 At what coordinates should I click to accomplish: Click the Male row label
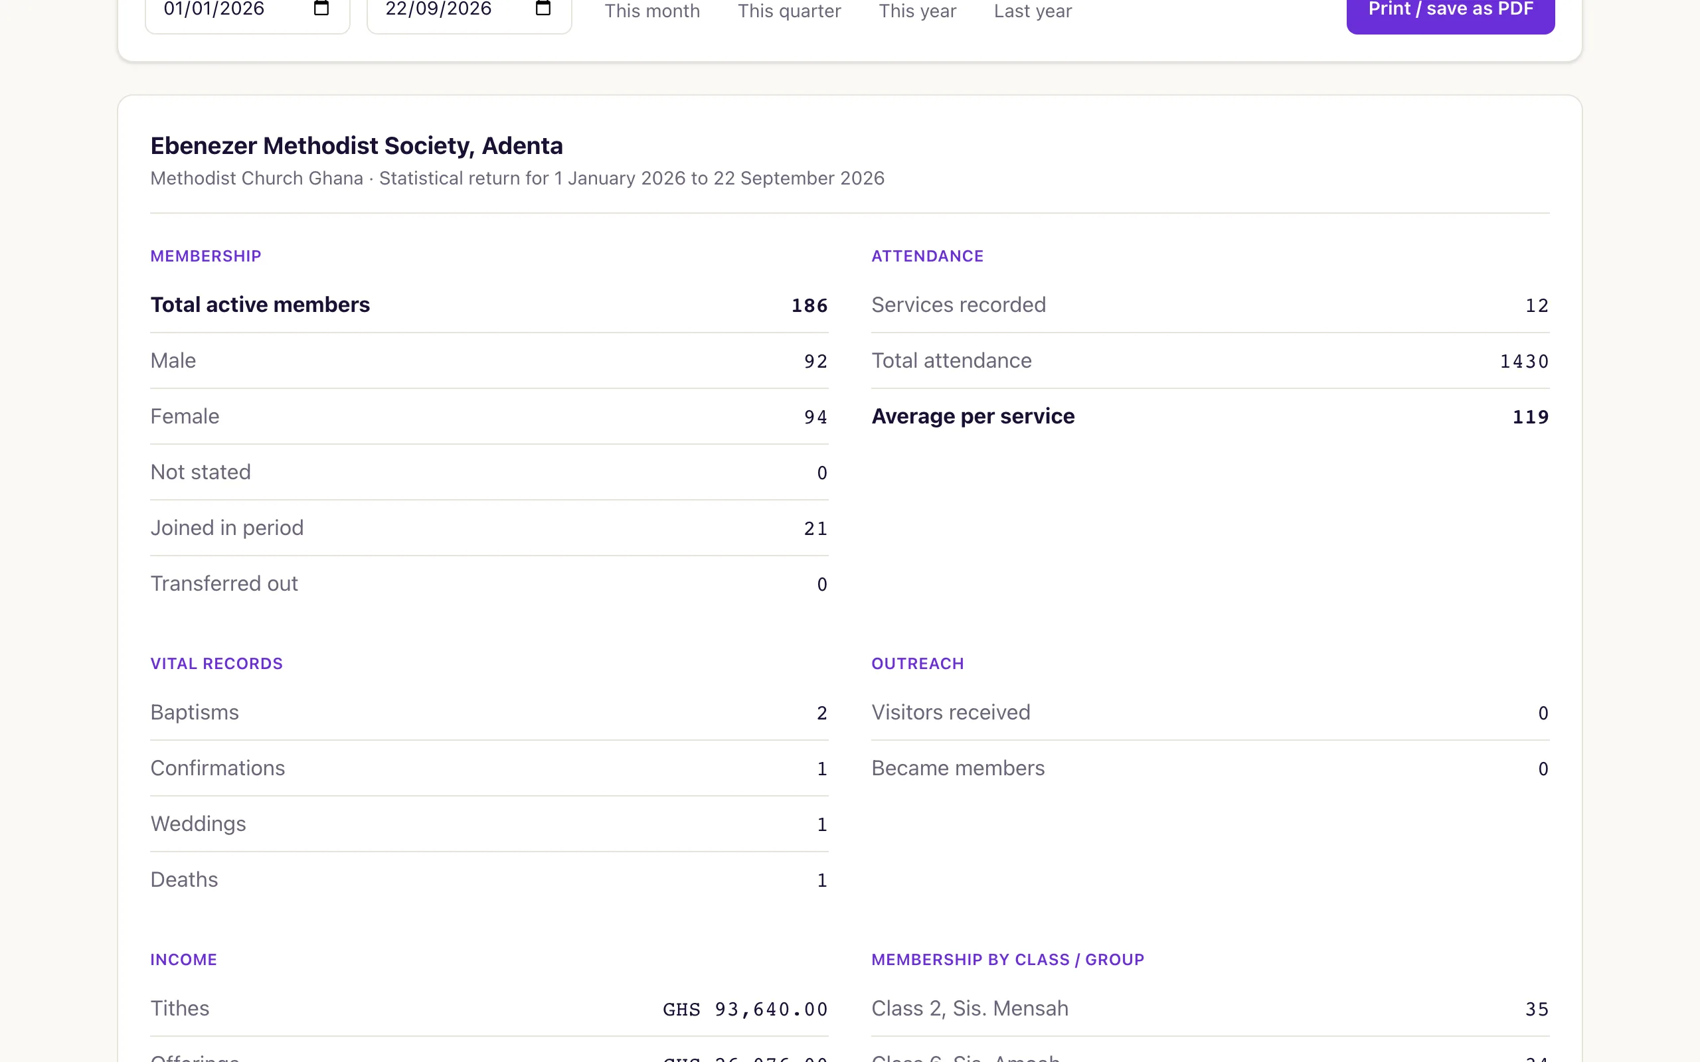pyautogui.click(x=173, y=360)
